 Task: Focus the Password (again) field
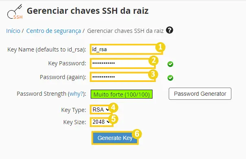coord(123,77)
